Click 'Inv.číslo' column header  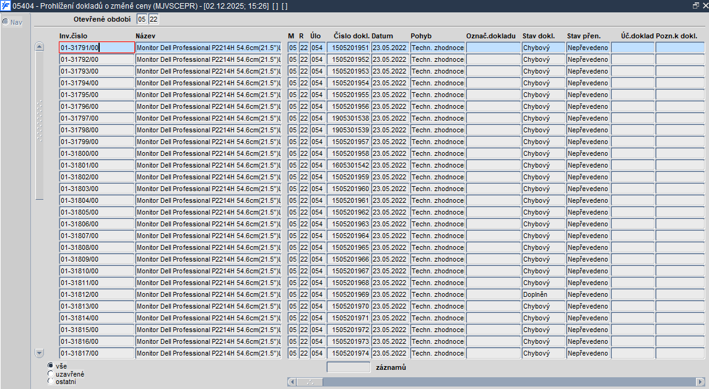tap(73, 36)
